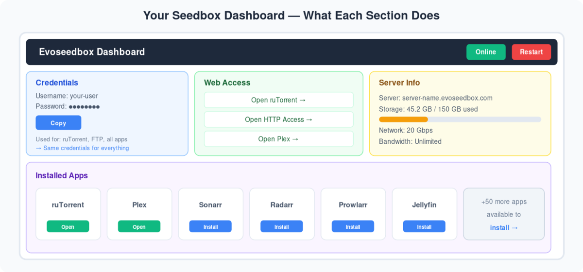Click the Sonarr app card name

pyautogui.click(x=210, y=205)
